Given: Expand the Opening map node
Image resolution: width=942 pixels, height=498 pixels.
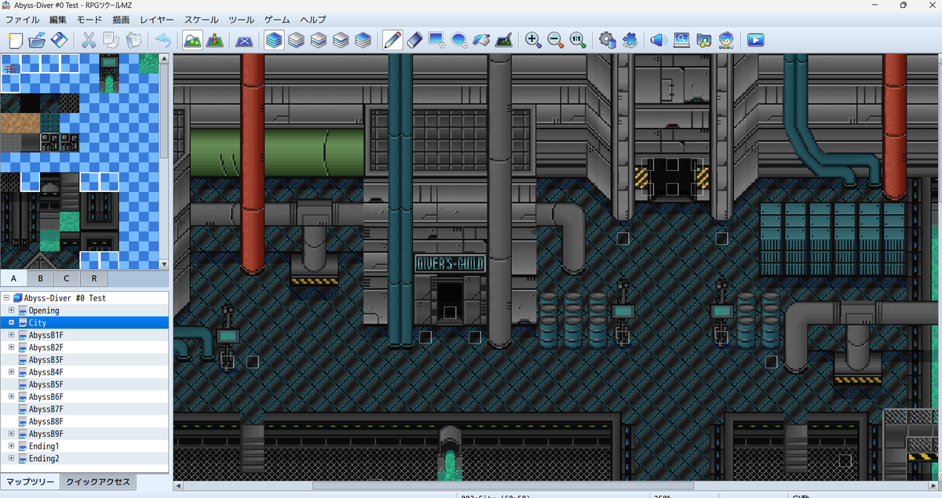Looking at the screenshot, I should (12, 311).
